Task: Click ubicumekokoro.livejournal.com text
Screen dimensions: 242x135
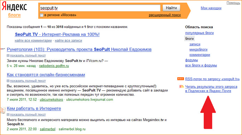Action: [89, 100]
